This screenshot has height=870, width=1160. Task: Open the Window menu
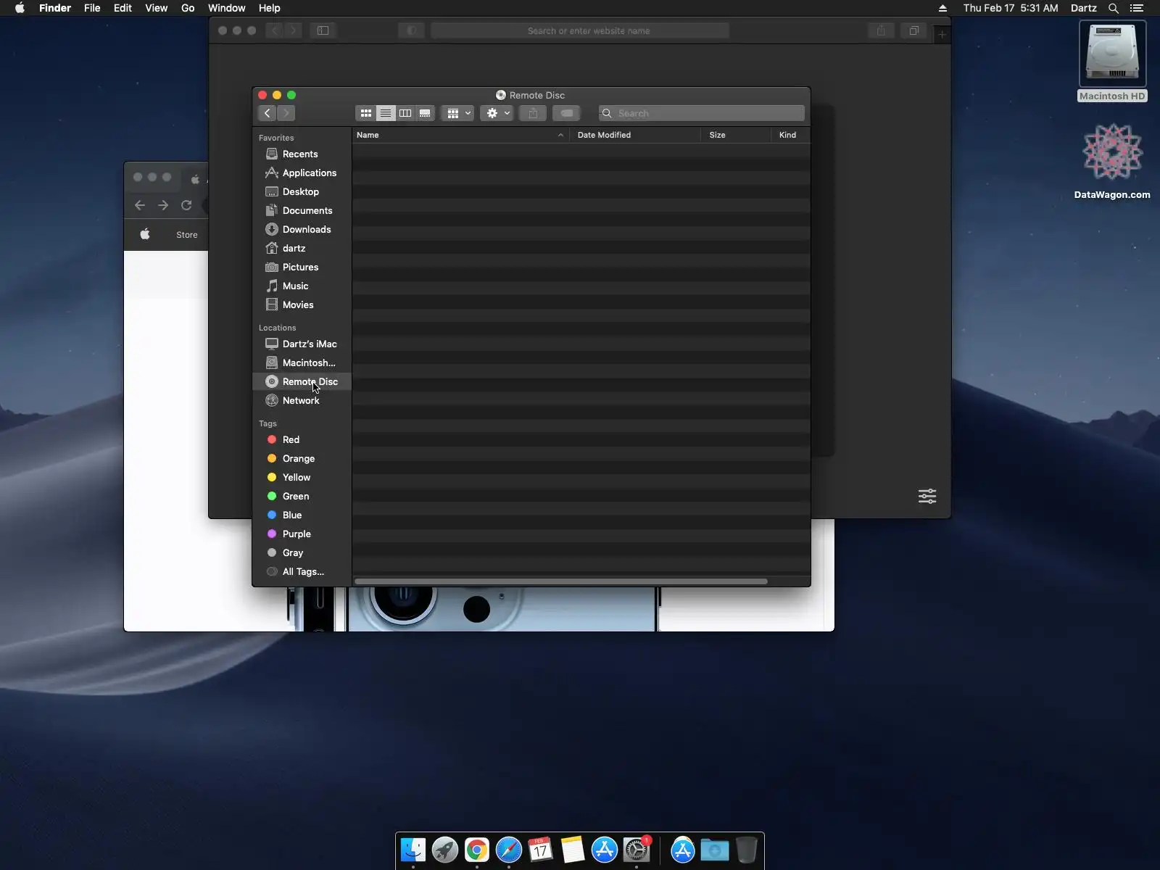point(226,8)
